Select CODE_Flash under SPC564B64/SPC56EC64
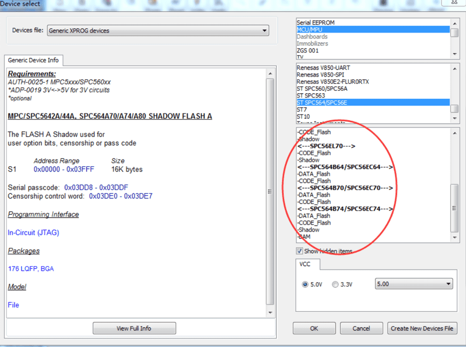Viewport: 466px width, 347px height. [x=373, y=181]
